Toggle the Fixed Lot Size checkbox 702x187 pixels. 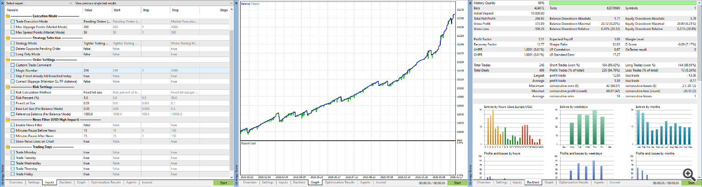[x=12, y=103]
